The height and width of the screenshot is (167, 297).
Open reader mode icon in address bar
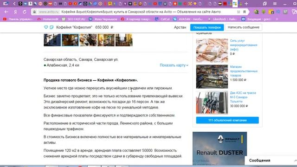239,12
